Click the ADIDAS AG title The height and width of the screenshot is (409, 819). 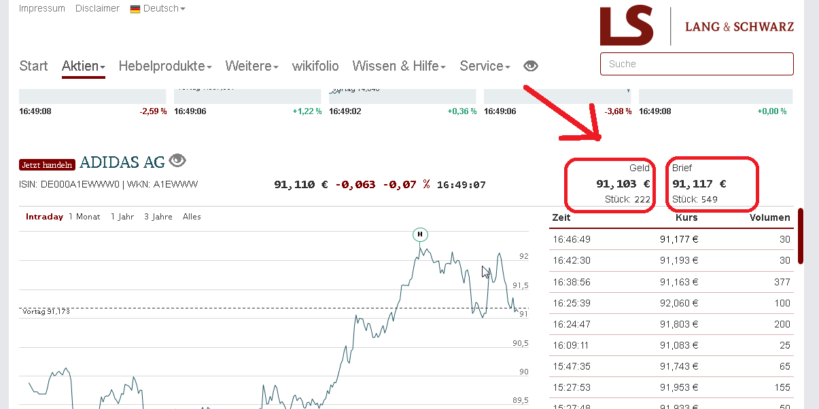122,162
